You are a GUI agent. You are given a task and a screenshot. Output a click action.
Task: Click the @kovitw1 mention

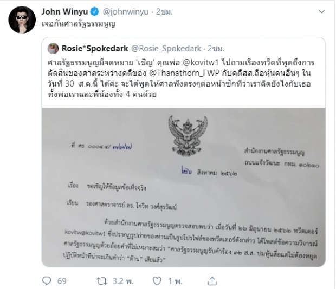tap(201, 62)
